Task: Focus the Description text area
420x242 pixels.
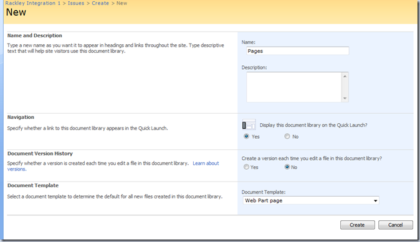Action: tap(294, 87)
